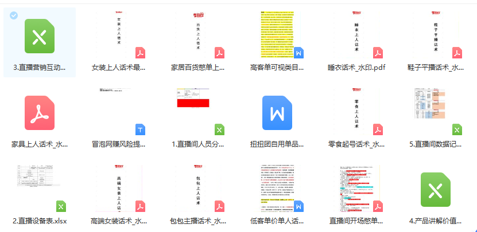The image size is (477, 232).
Task: Click the file name 3.直播营销互动...
Action: pyautogui.click(x=40, y=68)
